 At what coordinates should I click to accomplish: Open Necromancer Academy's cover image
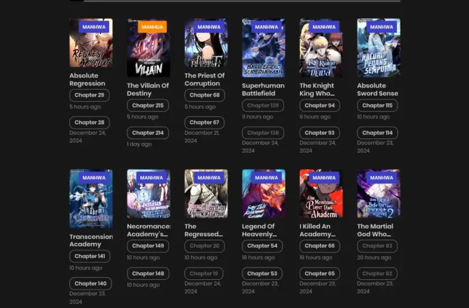149,194
